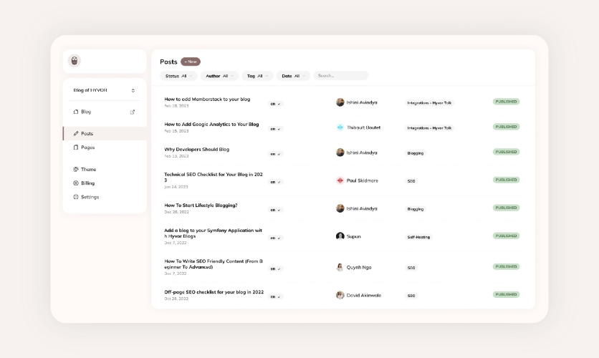Click the Posts pencil icon
599x358 pixels.
[76, 134]
